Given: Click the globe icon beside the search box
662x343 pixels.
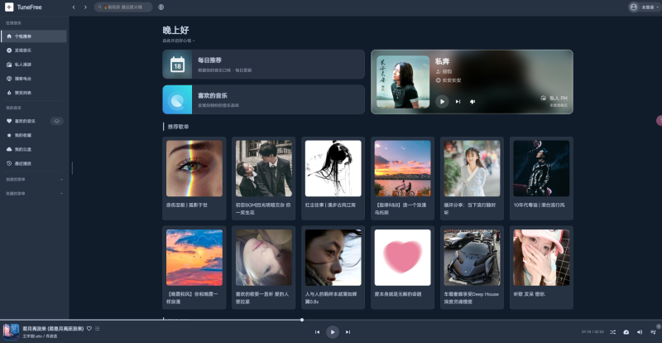Looking at the screenshot, I should coord(161,7).
